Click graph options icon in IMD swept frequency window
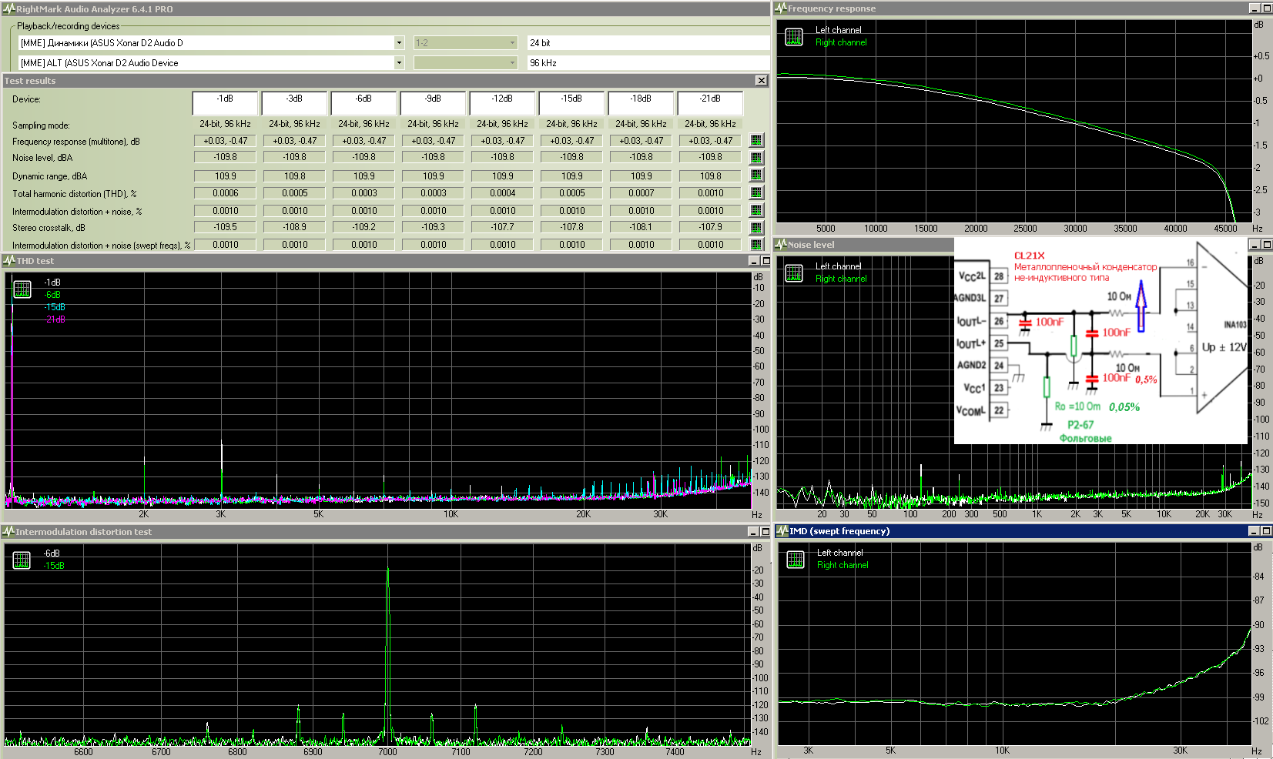Viewport: 1273px width, 759px height. (x=796, y=560)
